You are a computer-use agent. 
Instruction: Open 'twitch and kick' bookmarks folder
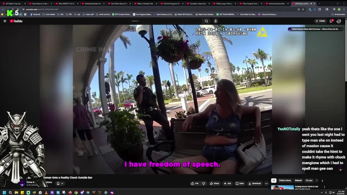[103, 14]
